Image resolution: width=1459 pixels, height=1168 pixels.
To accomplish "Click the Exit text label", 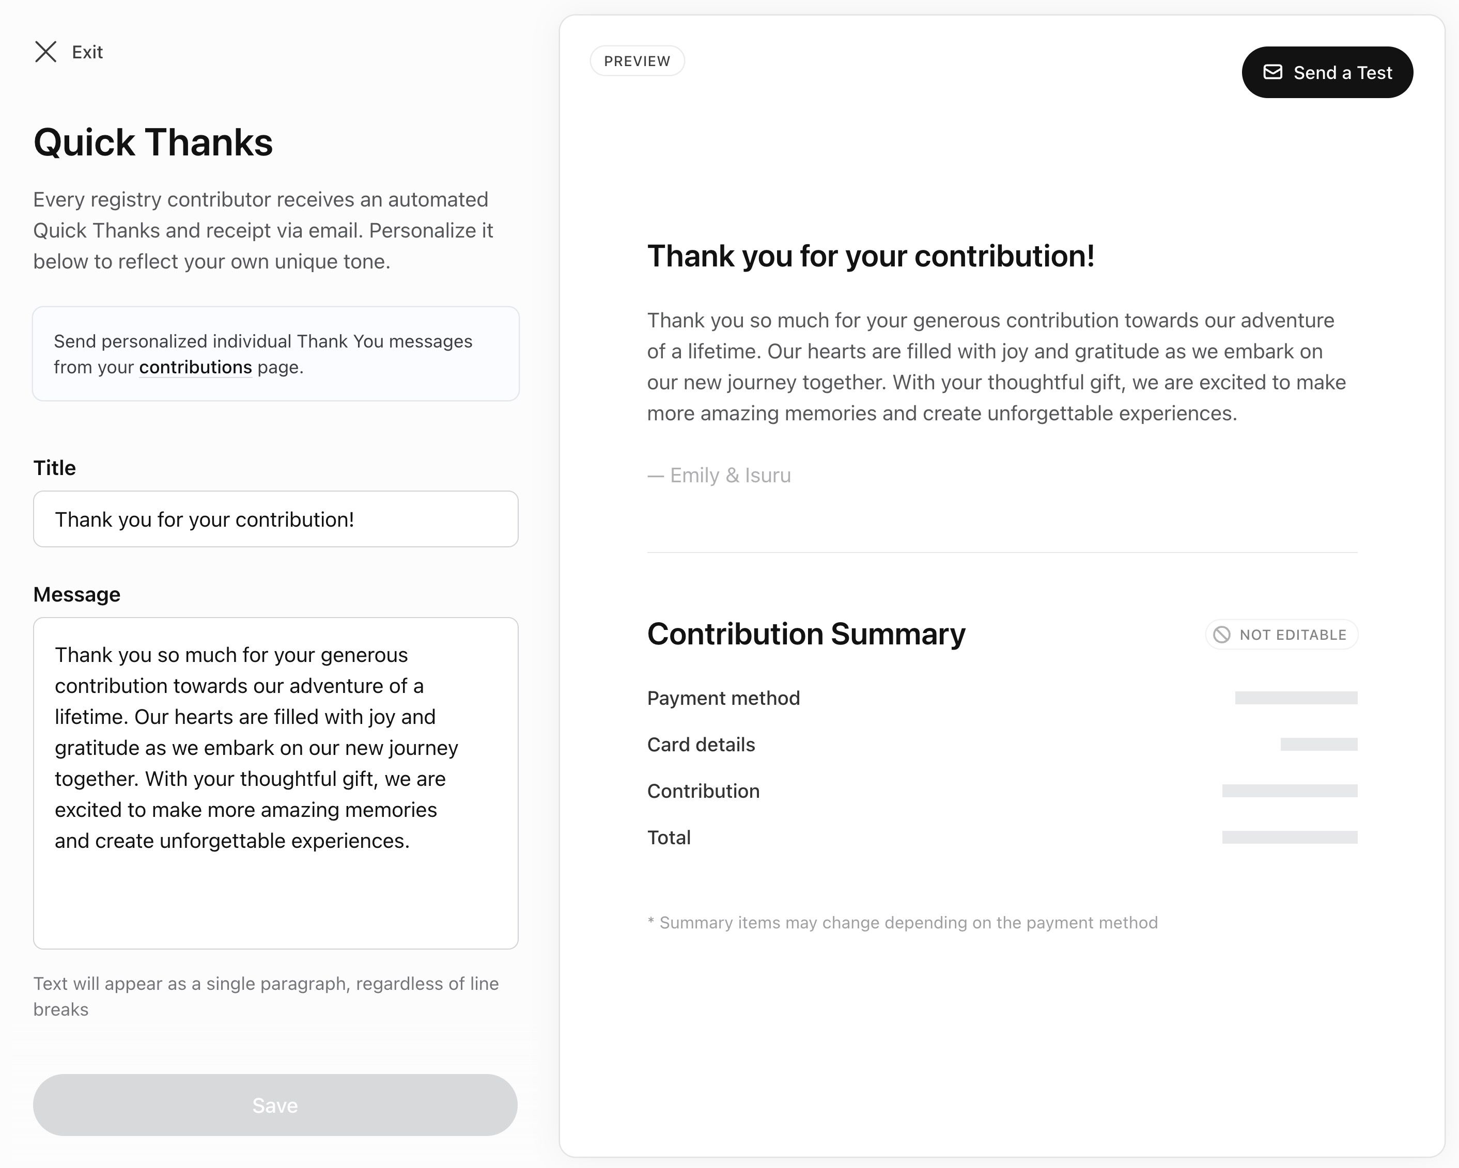I will tap(87, 52).
